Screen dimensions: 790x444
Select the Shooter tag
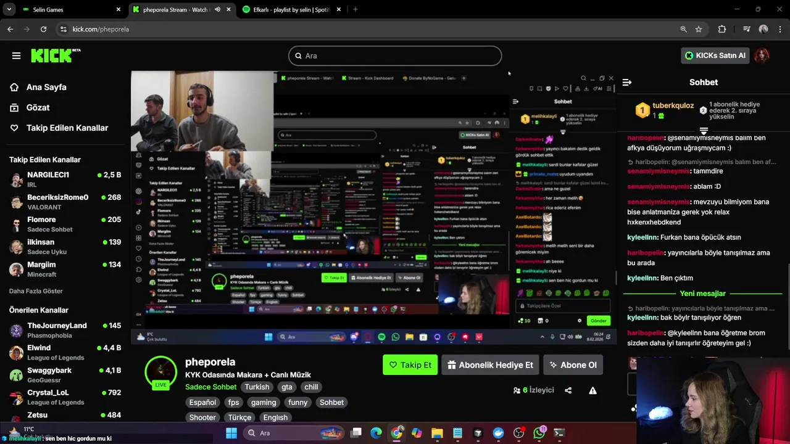[202, 417]
